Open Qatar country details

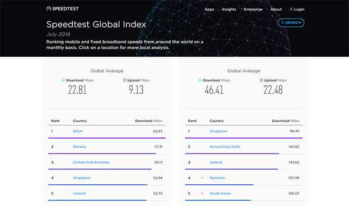(x=78, y=131)
